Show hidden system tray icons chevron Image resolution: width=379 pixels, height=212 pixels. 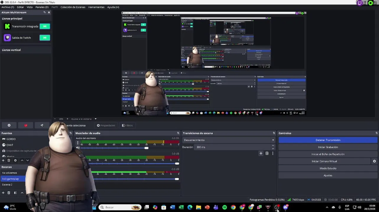(x=327, y=207)
